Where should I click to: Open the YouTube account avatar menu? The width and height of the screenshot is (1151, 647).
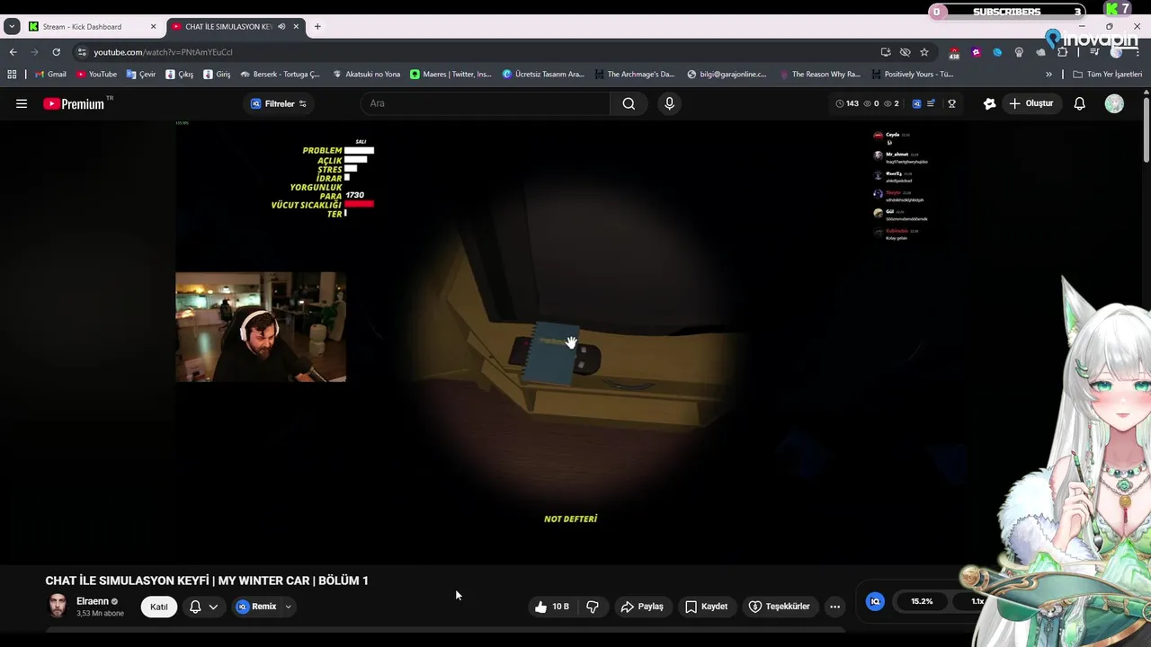(x=1114, y=103)
